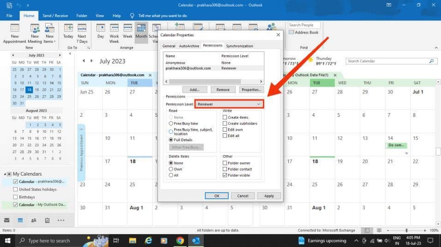Click Tell me what you want lightbulb
The width and height of the screenshot is (441, 247).
pos(132,16)
